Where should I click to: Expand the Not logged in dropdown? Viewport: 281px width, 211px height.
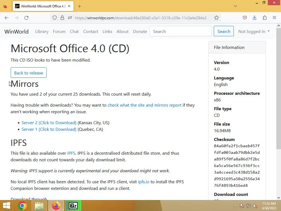[x=254, y=31]
